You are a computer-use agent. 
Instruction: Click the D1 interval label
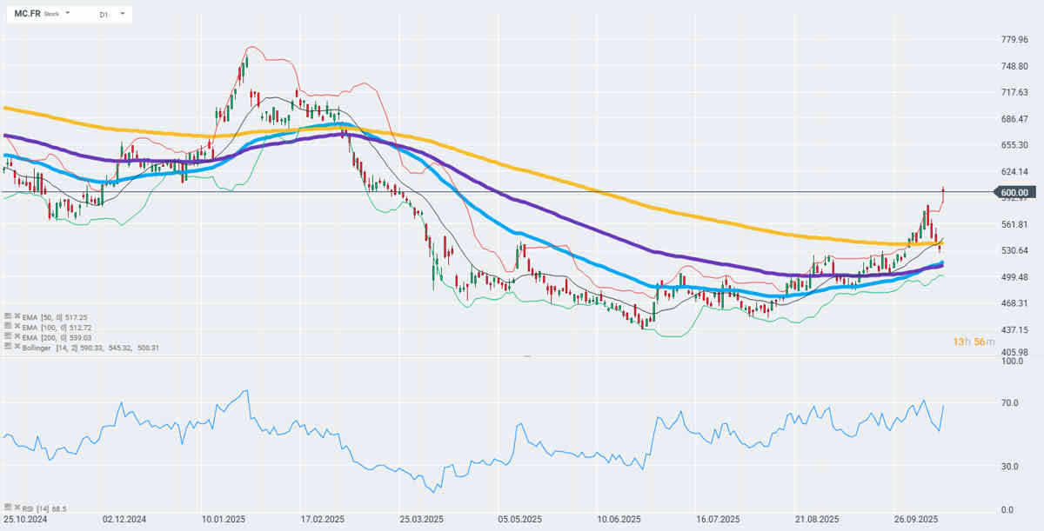pyautogui.click(x=104, y=15)
